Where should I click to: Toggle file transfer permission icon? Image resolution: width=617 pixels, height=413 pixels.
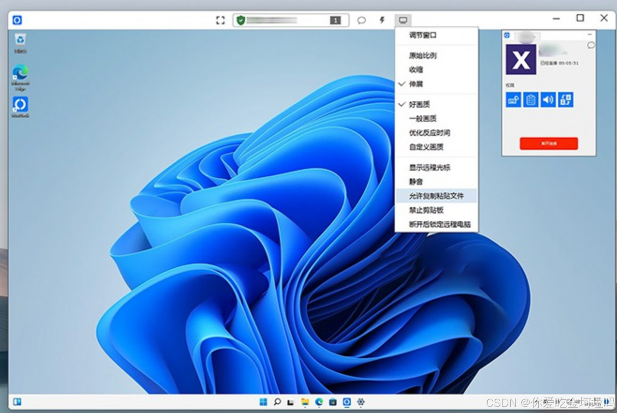coord(565,99)
